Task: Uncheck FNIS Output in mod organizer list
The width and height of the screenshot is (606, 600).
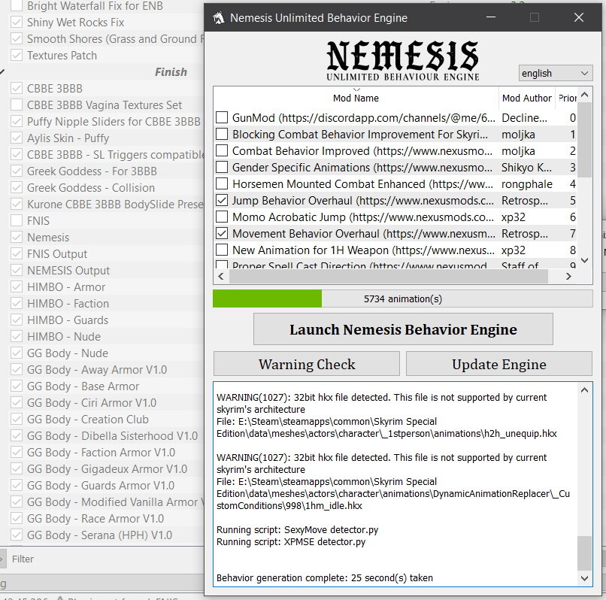Action: pyautogui.click(x=17, y=253)
